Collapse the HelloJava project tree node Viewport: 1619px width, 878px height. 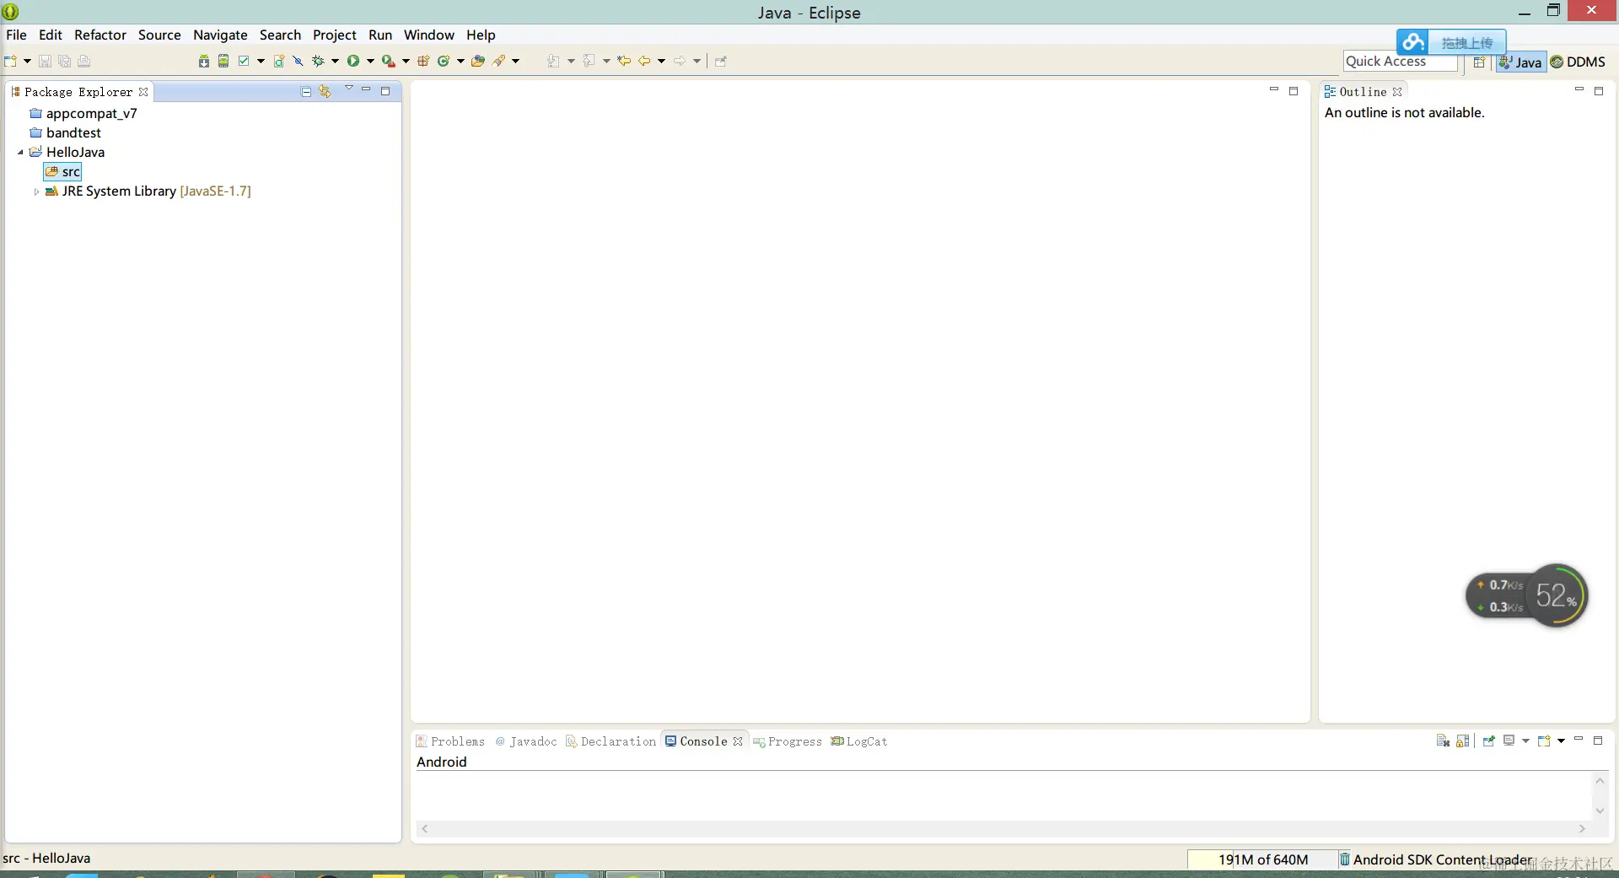(20, 153)
